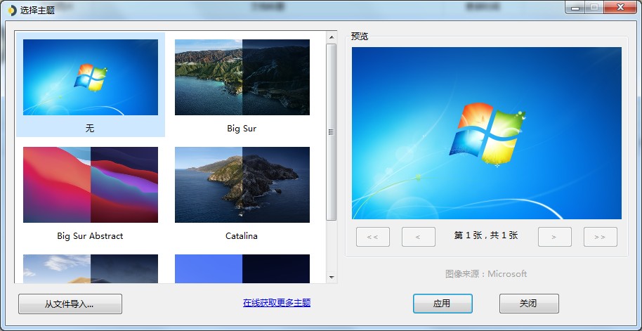Show previous image with < button
Viewport: 642px width, 331px height.
click(419, 237)
